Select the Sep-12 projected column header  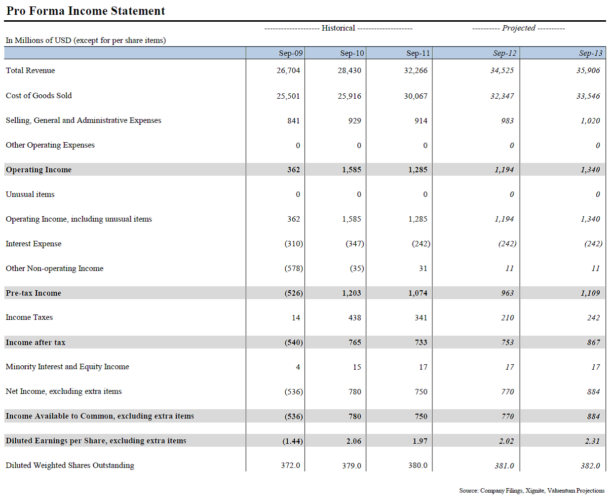(x=504, y=53)
